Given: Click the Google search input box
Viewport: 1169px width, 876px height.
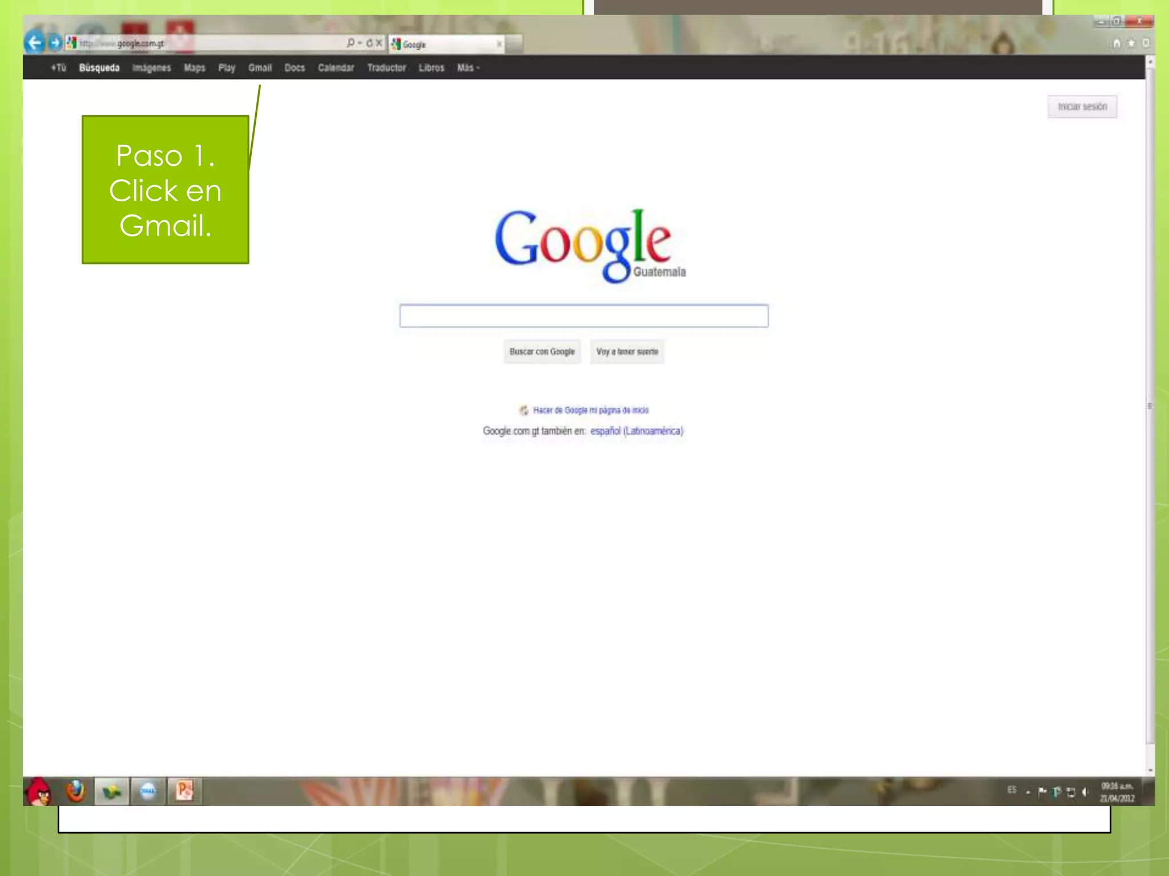Looking at the screenshot, I should pos(583,316).
